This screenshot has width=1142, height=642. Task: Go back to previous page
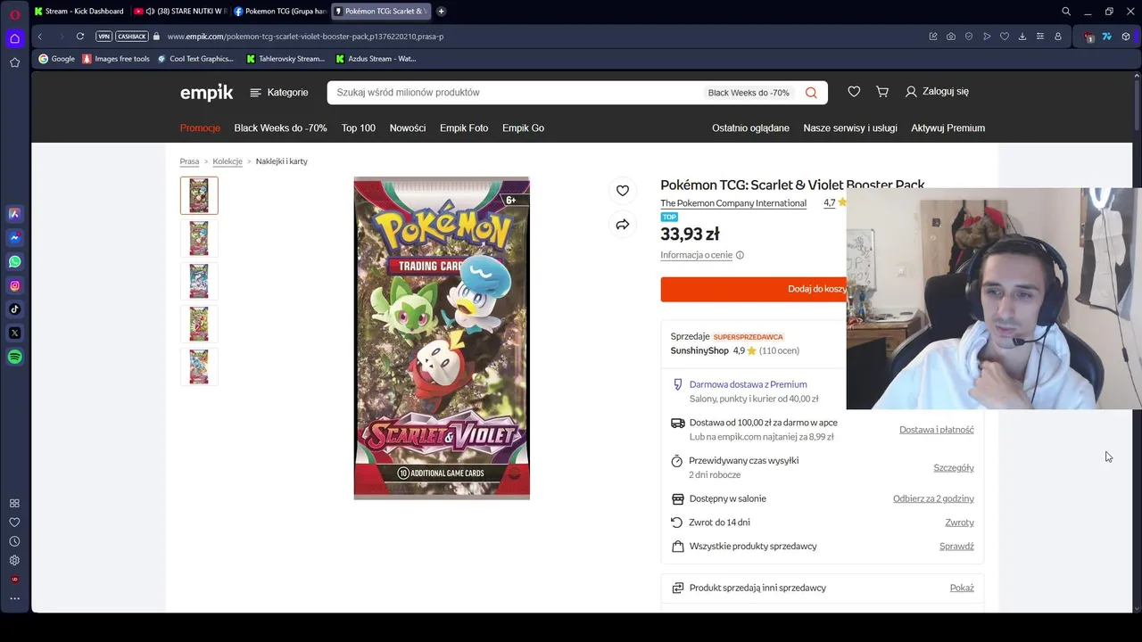(x=40, y=37)
